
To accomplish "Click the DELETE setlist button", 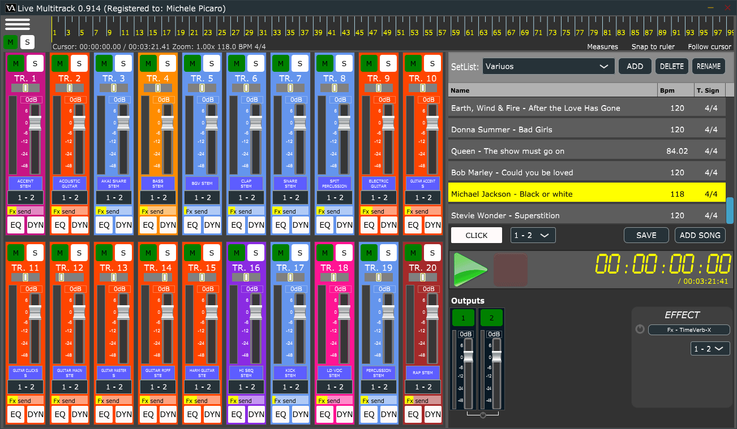I will click(x=672, y=66).
